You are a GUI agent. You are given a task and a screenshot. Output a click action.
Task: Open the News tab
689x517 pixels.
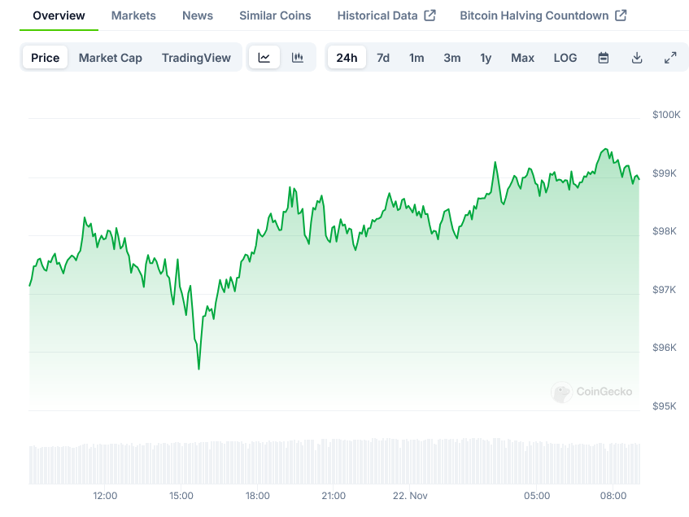click(x=198, y=15)
